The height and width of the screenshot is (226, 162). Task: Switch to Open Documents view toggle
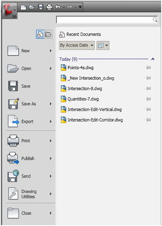48,34
